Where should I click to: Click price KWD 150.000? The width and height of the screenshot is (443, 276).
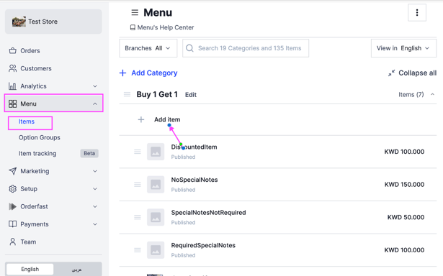pos(404,185)
